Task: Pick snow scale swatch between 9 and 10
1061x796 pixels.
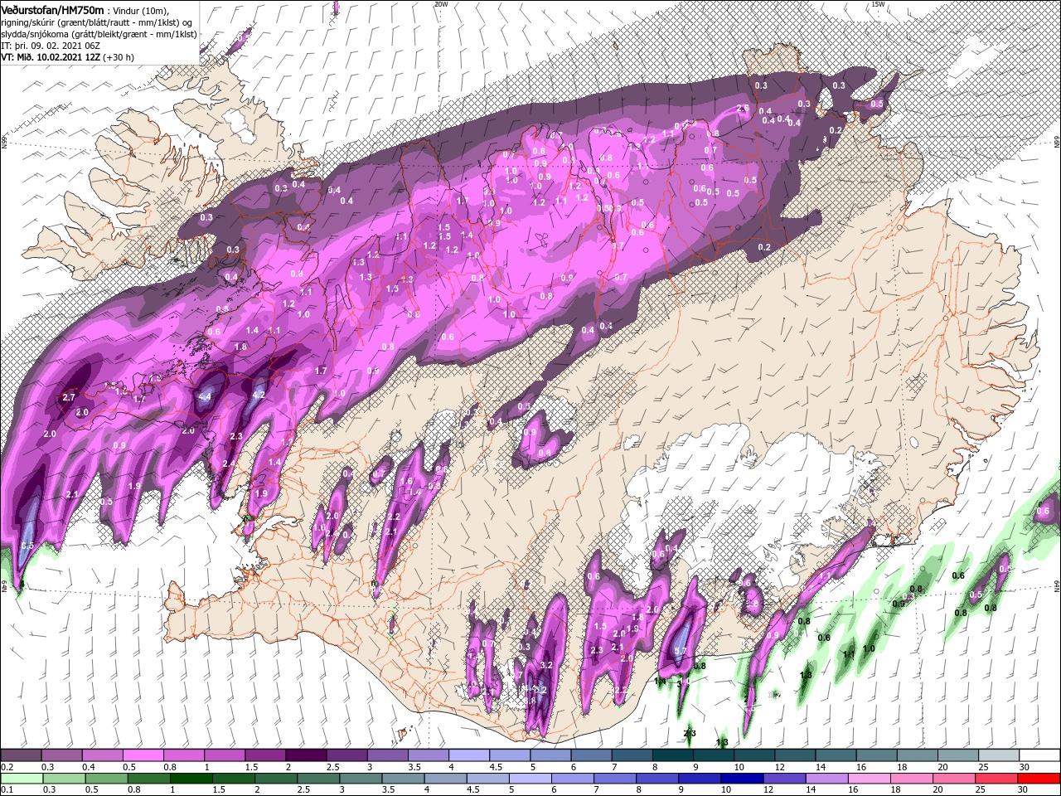Action: click(x=713, y=755)
